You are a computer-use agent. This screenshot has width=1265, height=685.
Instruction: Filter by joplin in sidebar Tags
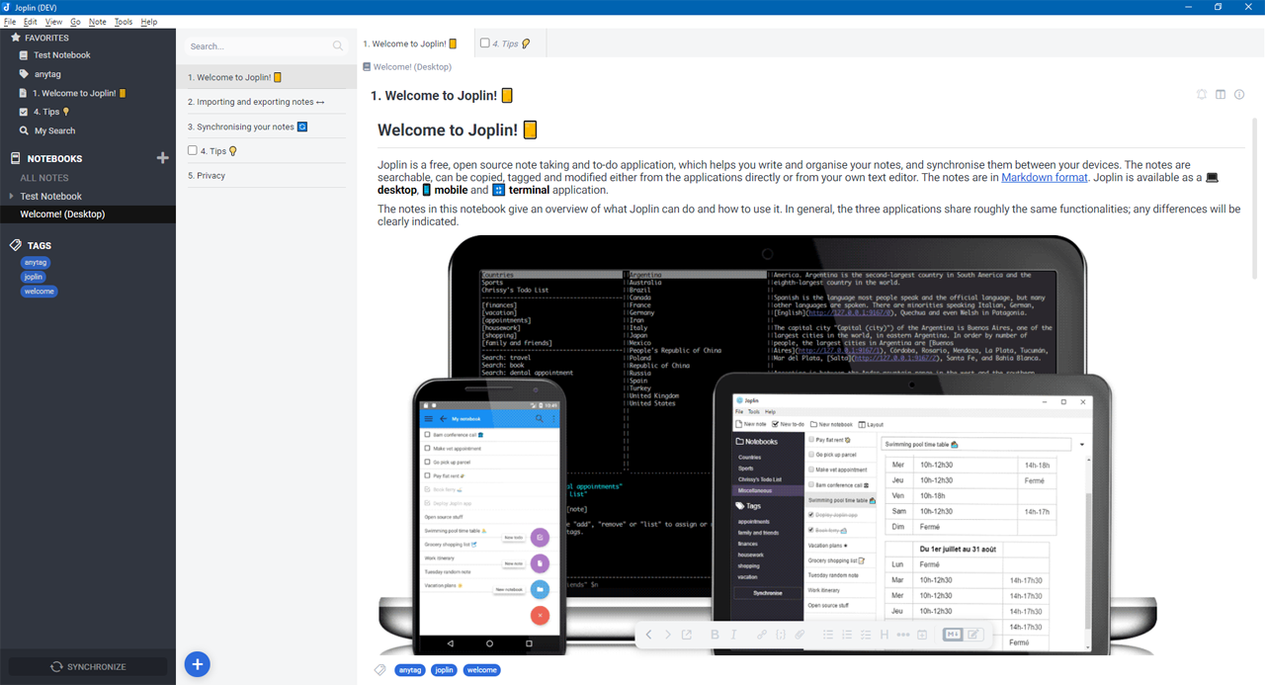pyautogui.click(x=34, y=277)
